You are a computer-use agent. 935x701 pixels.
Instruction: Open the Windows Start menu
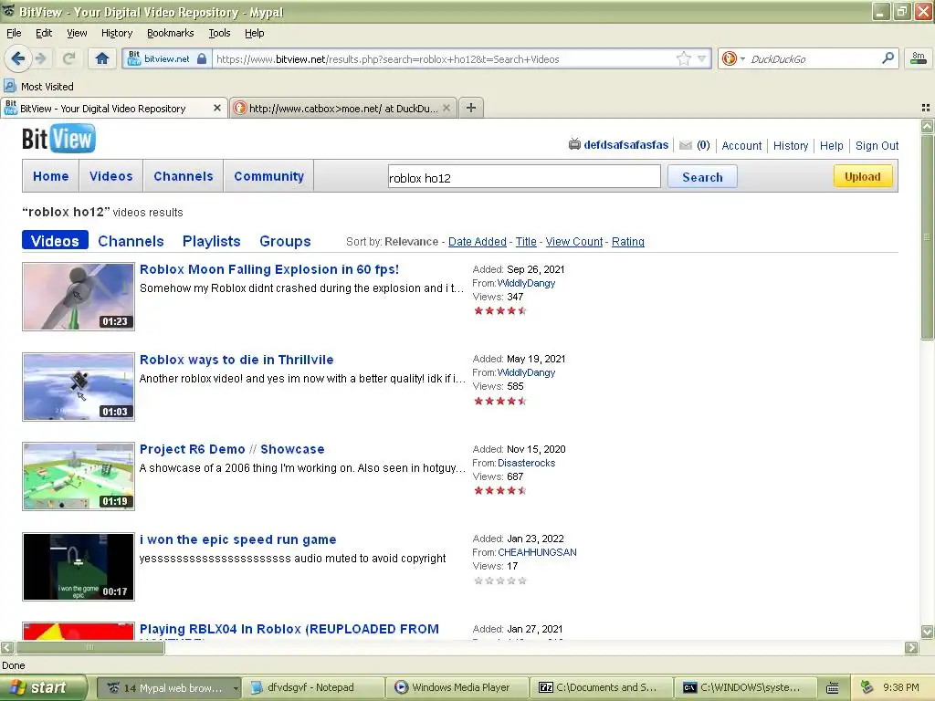pyautogui.click(x=44, y=687)
